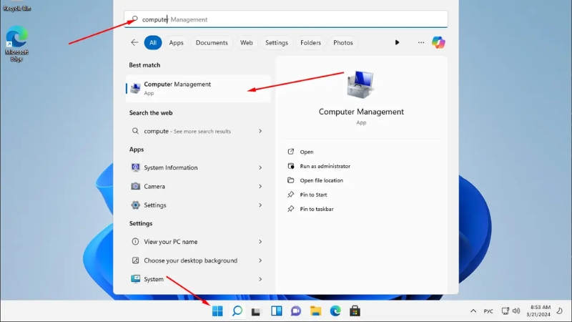Switch to the Folders filter tab
The height and width of the screenshot is (322, 572).
pyautogui.click(x=310, y=42)
